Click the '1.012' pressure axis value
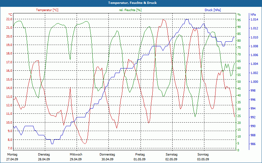This screenshot has height=163, width=262. tap(254, 28)
